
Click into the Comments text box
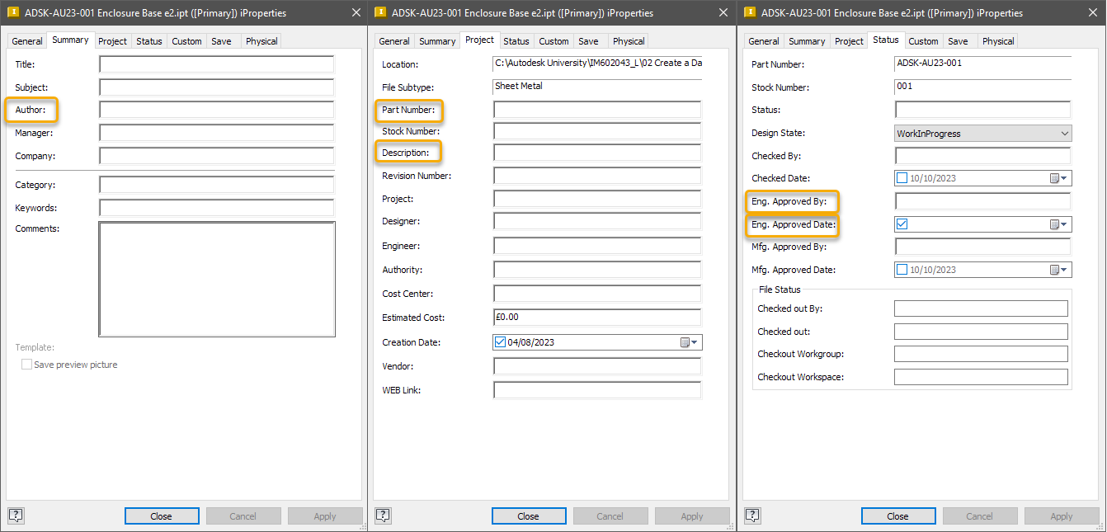[216, 279]
